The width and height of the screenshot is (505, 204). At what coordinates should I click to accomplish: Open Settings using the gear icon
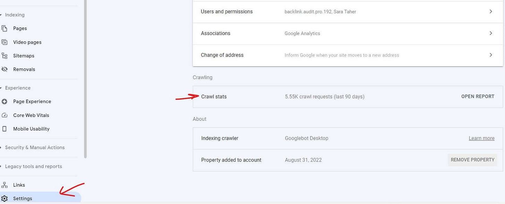coord(4,198)
